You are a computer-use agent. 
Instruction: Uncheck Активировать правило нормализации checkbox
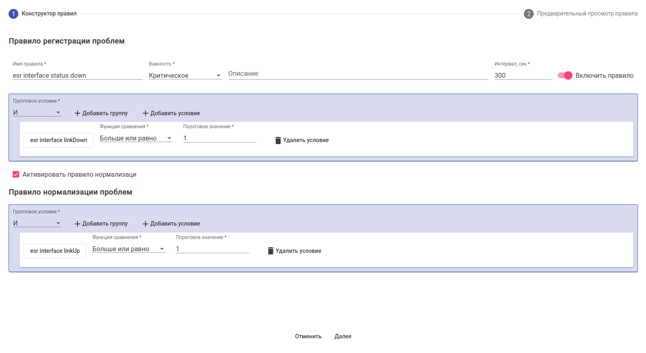pos(16,174)
